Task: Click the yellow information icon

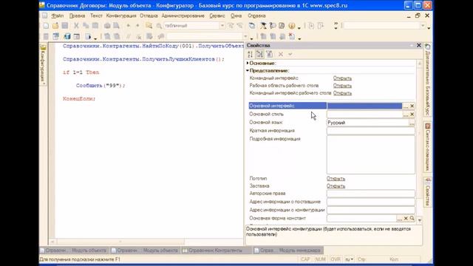Action: (x=291, y=26)
